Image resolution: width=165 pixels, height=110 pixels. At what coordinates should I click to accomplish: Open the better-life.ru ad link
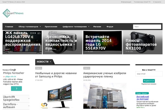[x=141, y=108]
